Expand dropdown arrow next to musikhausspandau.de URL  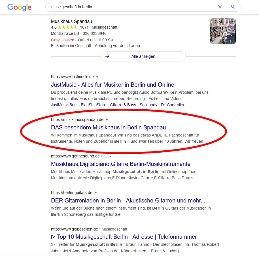107,120
